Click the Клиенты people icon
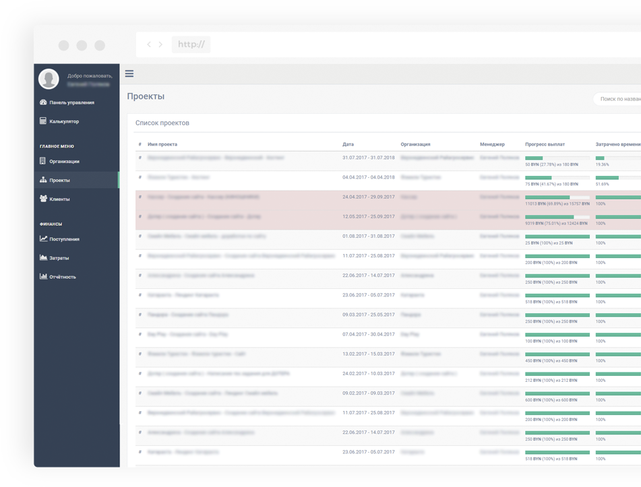Image resolution: width=641 pixels, height=487 pixels. coord(43,199)
